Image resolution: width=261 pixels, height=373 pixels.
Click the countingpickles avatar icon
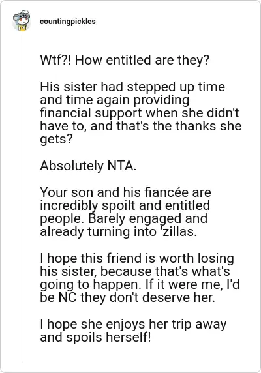[22, 21]
